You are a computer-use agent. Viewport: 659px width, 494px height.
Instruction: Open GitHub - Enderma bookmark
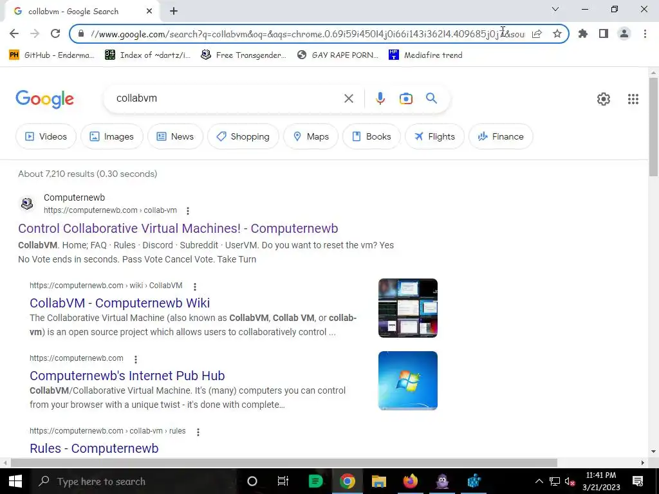[51, 55]
